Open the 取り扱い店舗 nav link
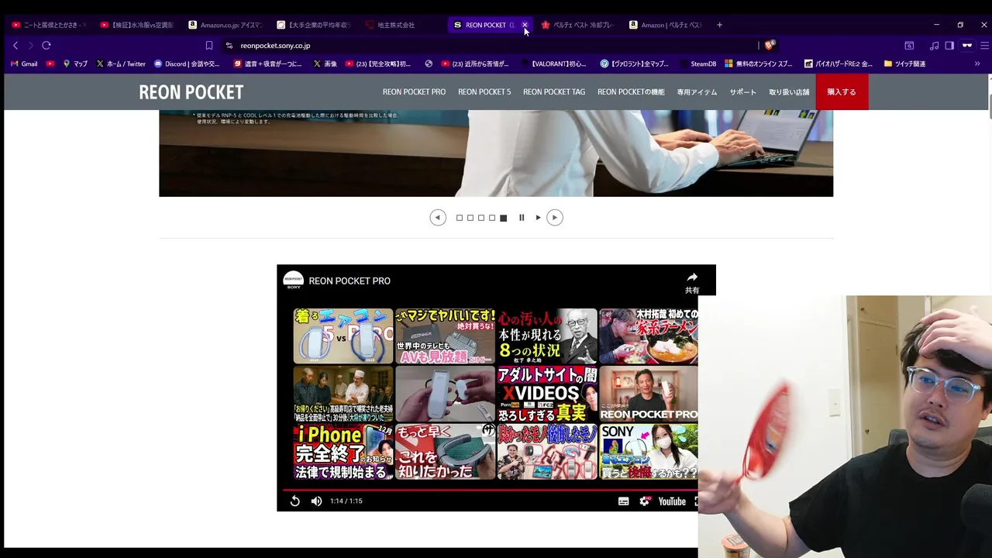The width and height of the screenshot is (992, 558). (789, 92)
